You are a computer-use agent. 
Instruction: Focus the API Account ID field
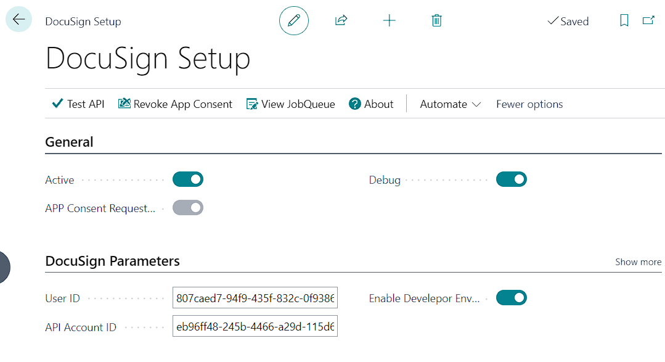point(255,326)
